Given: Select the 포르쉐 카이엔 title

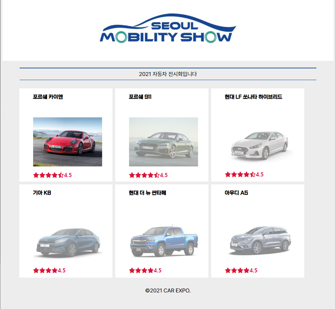Looking at the screenshot, I should pyautogui.click(x=48, y=97).
